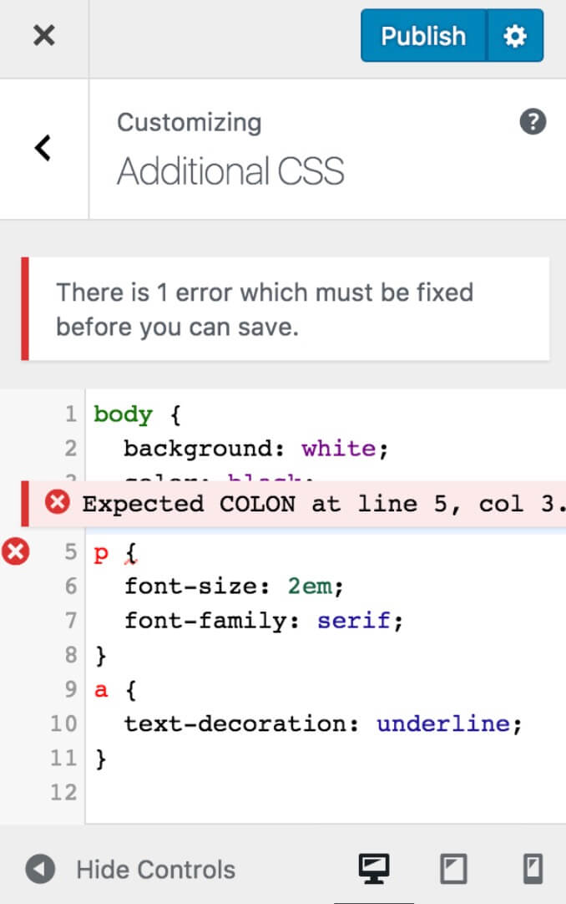This screenshot has height=904, width=566.
Task: Switch to mobile preview icon
Action: point(533,869)
